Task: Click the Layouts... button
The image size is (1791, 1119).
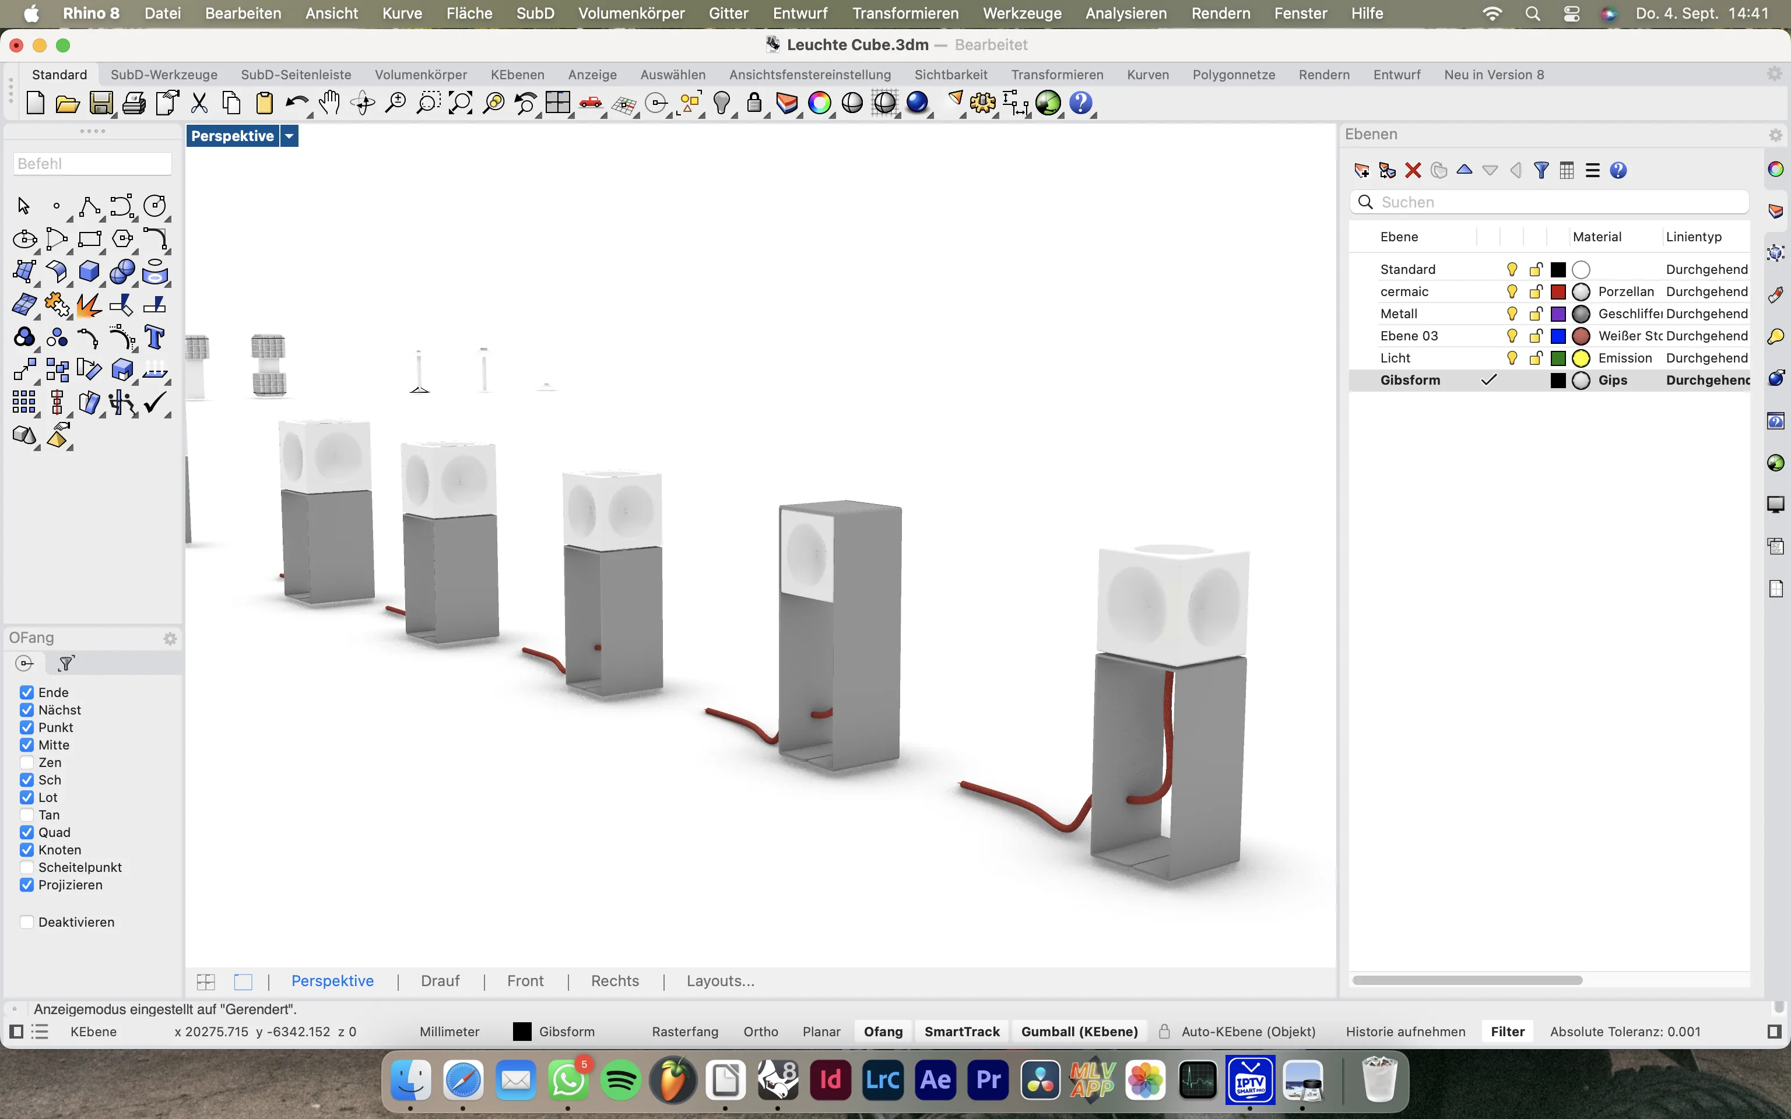Action: tap(720, 981)
